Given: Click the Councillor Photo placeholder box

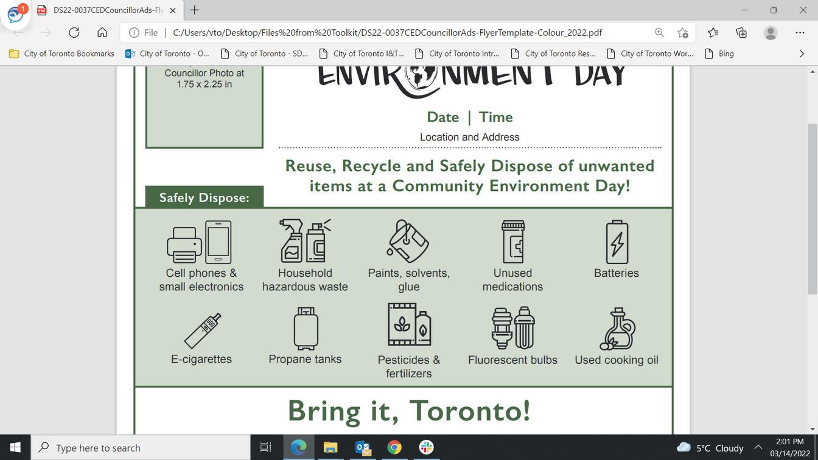Looking at the screenshot, I should tap(204, 107).
